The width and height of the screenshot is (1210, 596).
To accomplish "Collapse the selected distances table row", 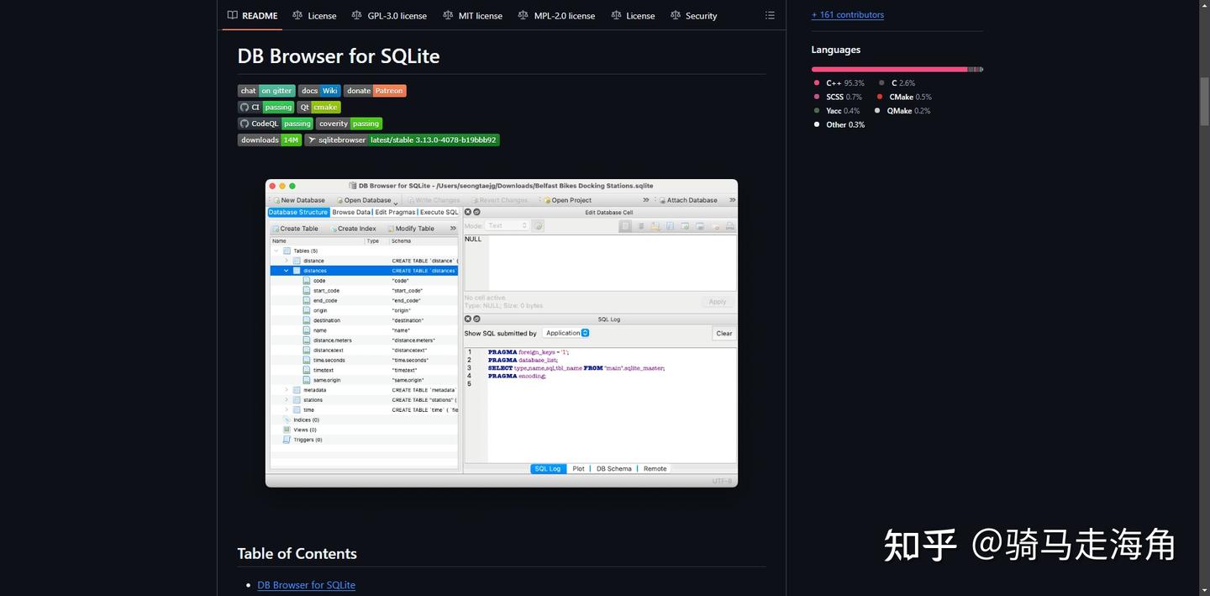I will point(287,271).
